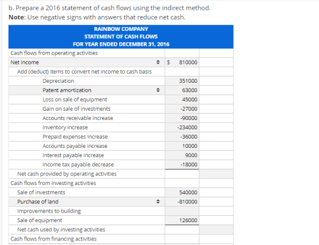Select the Depreciation row label
This screenshot has height=245, width=319.
[58, 81]
